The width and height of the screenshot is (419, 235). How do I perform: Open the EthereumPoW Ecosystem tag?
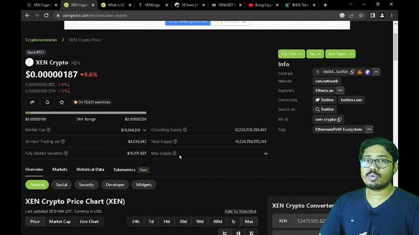pyautogui.click(x=338, y=129)
